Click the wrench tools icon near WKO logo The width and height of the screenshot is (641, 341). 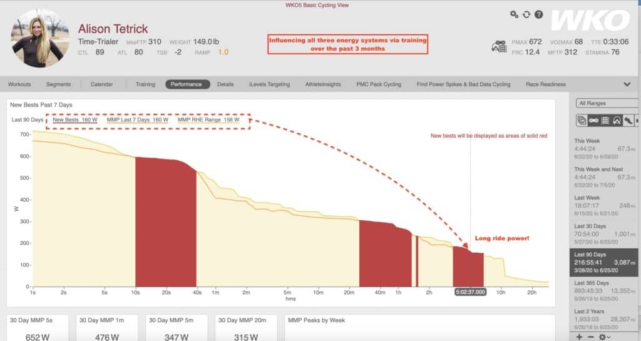[515, 14]
